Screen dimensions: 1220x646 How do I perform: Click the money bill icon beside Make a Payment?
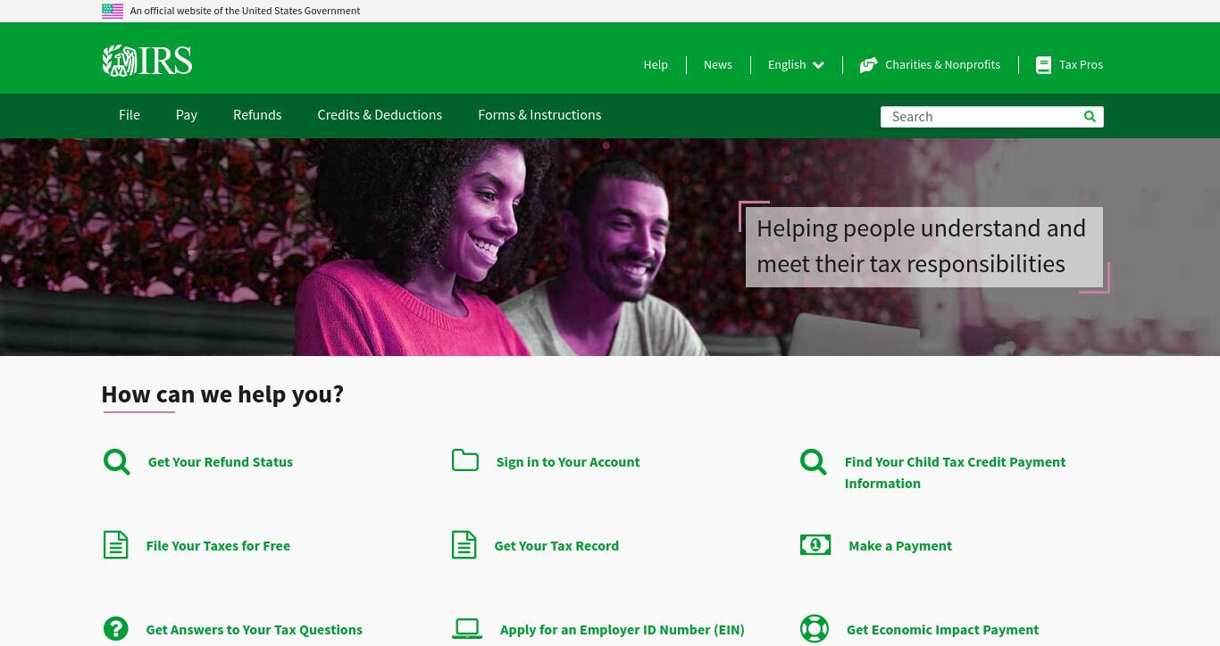[815, 544]
